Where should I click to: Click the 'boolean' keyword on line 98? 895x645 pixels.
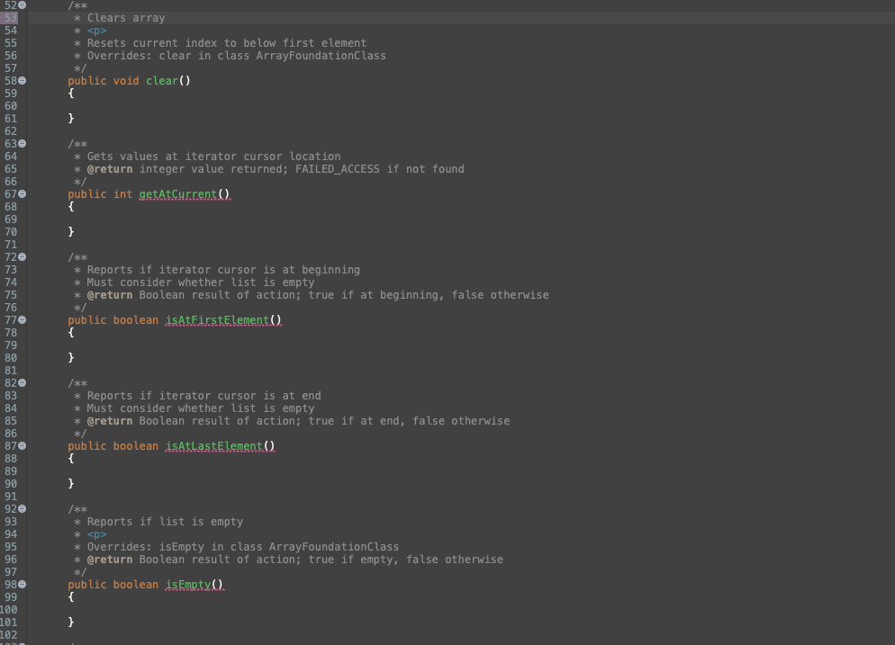(136, 585)
